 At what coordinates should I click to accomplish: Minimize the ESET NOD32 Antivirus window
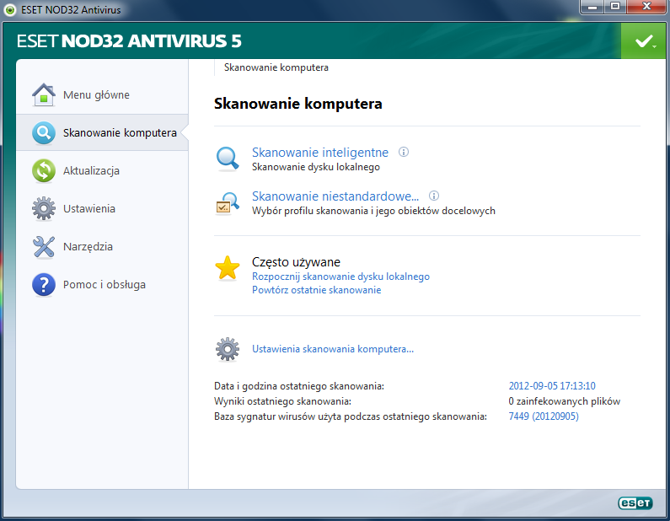[592, 7]
